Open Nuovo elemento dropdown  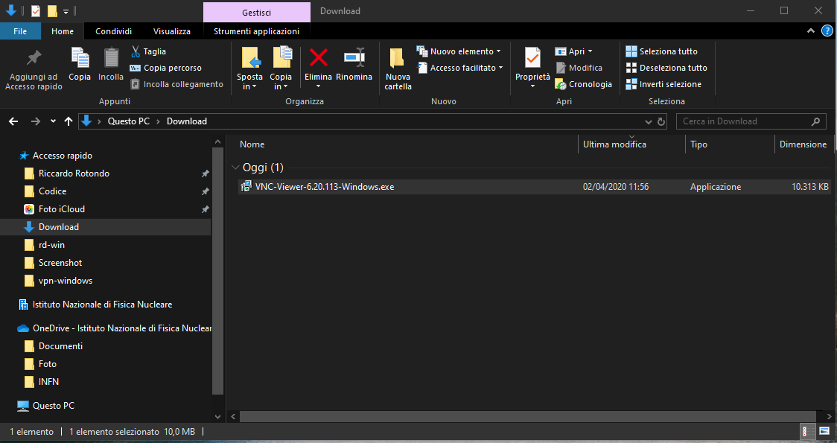coord(459,51)
